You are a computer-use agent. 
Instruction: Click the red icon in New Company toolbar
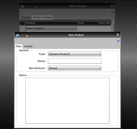pos(32,7)
